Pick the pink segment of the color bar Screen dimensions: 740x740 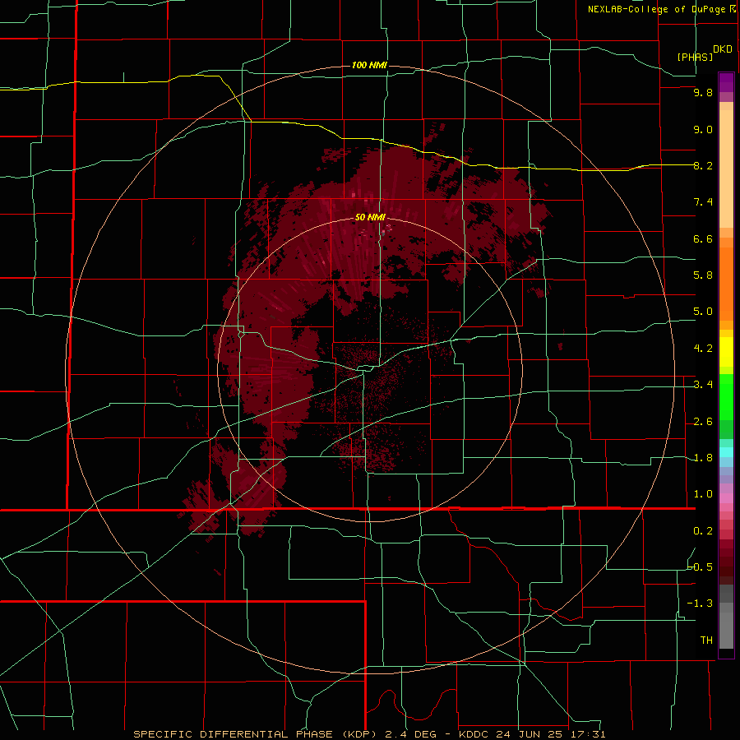coord(726,498)
